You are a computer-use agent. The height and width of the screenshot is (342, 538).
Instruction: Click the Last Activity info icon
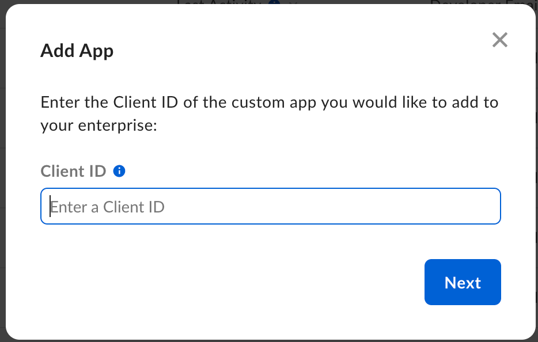click(275, 3)
